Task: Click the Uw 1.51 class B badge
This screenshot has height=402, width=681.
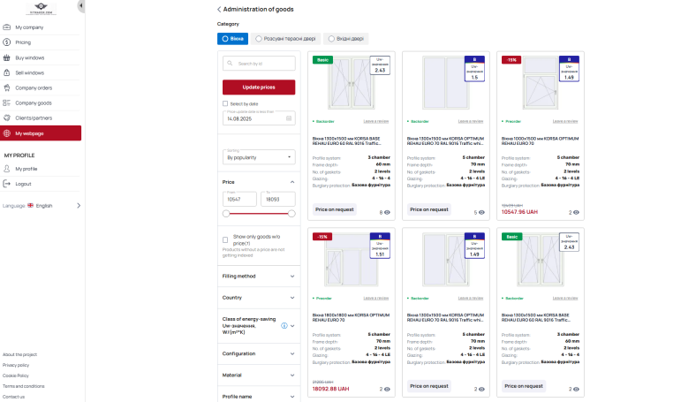Action: coord(380,246)
